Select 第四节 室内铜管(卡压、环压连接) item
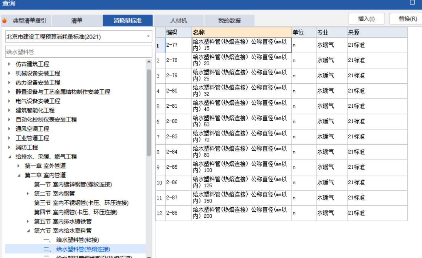 [x=76, y=212]
